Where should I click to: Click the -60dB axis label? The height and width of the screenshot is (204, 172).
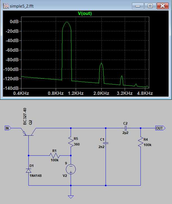(x=12, y=50)
